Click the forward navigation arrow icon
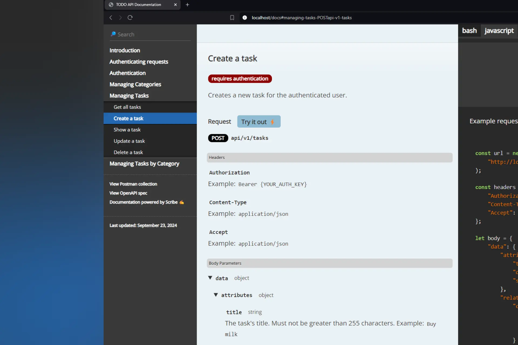The image size is (518, 345). pos(120,17)
